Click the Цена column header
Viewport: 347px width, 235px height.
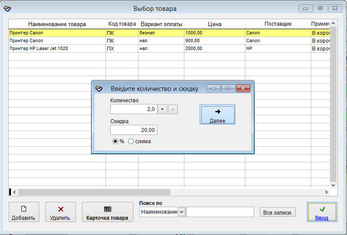point(214,24)
